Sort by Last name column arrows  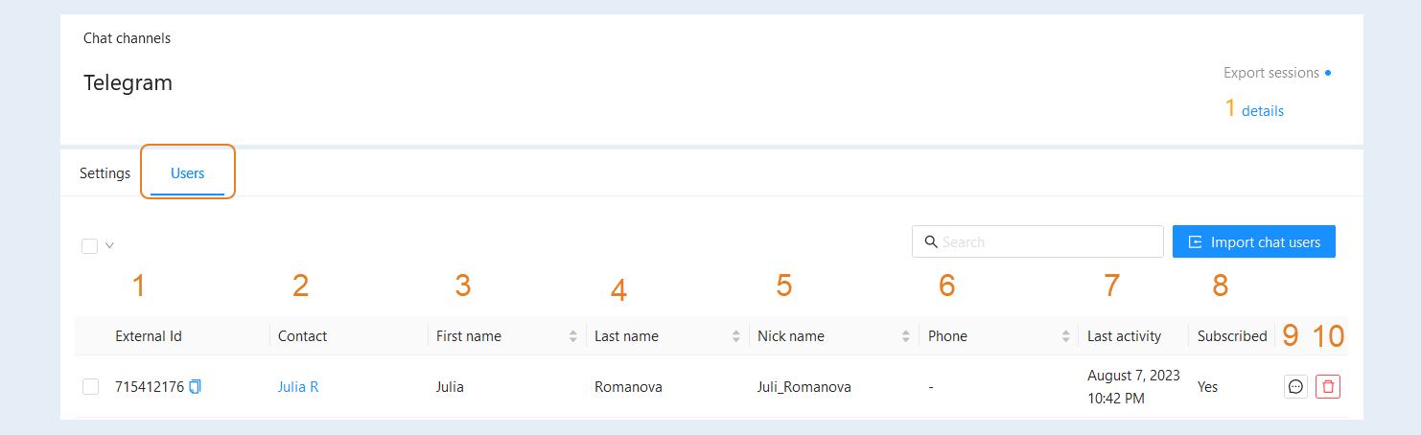point(736,336)
